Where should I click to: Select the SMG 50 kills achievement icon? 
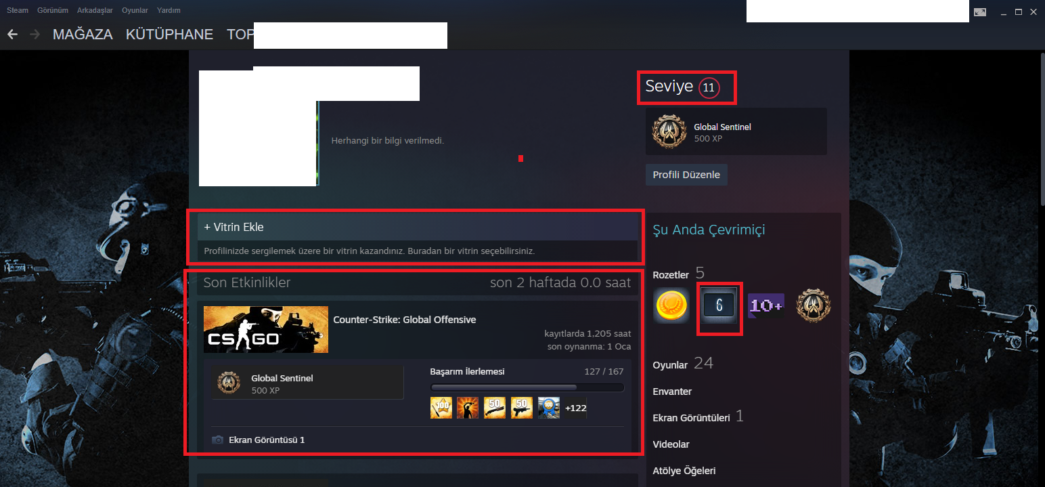pos(522,407)
